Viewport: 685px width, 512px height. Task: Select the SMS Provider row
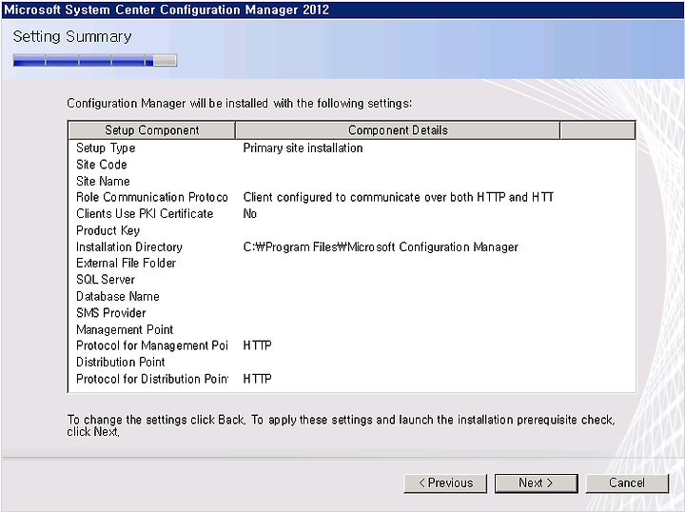352,313
